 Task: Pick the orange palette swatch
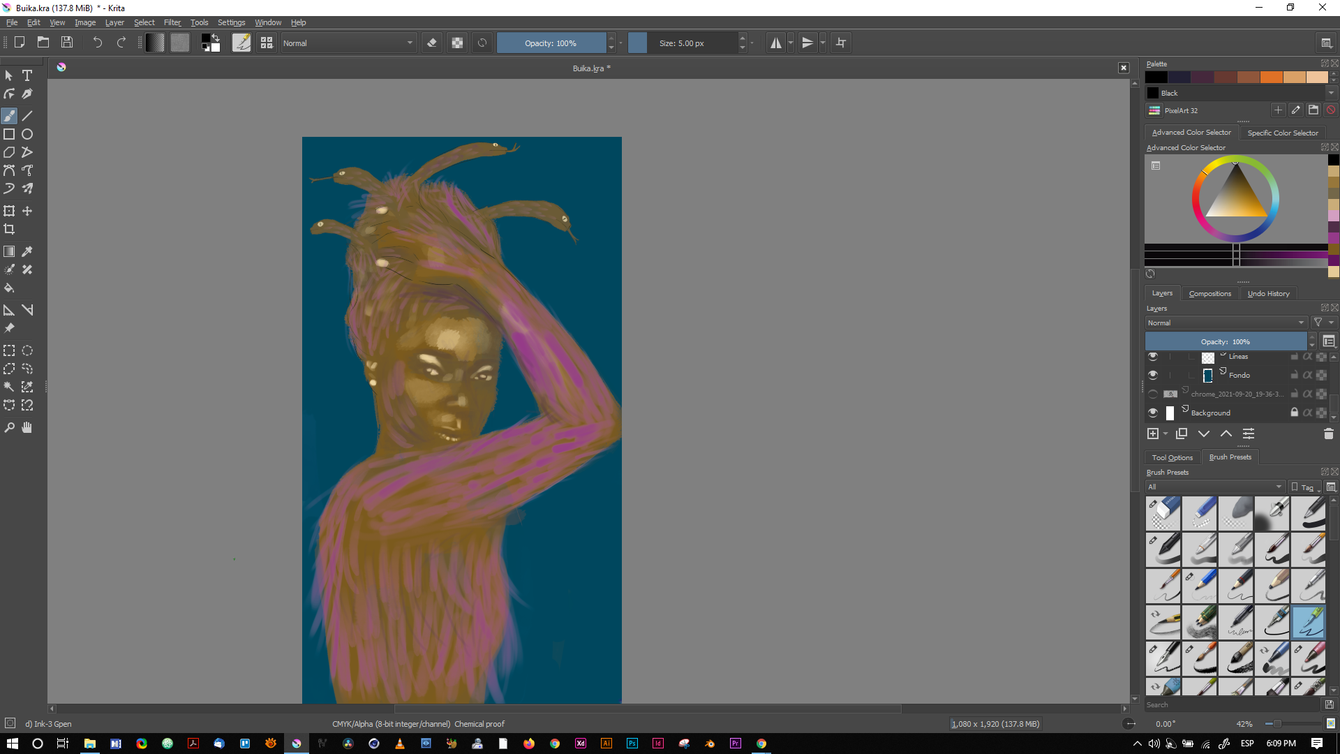[1271, 77]
